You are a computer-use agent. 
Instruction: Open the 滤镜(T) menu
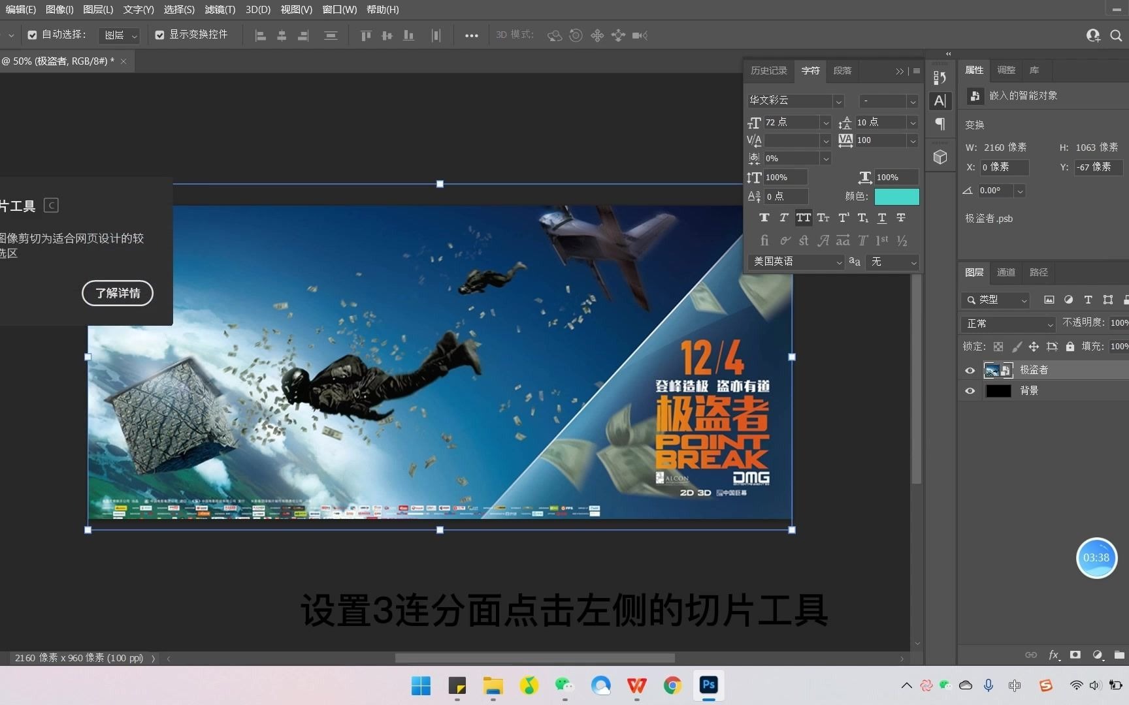tap(220, 10)
